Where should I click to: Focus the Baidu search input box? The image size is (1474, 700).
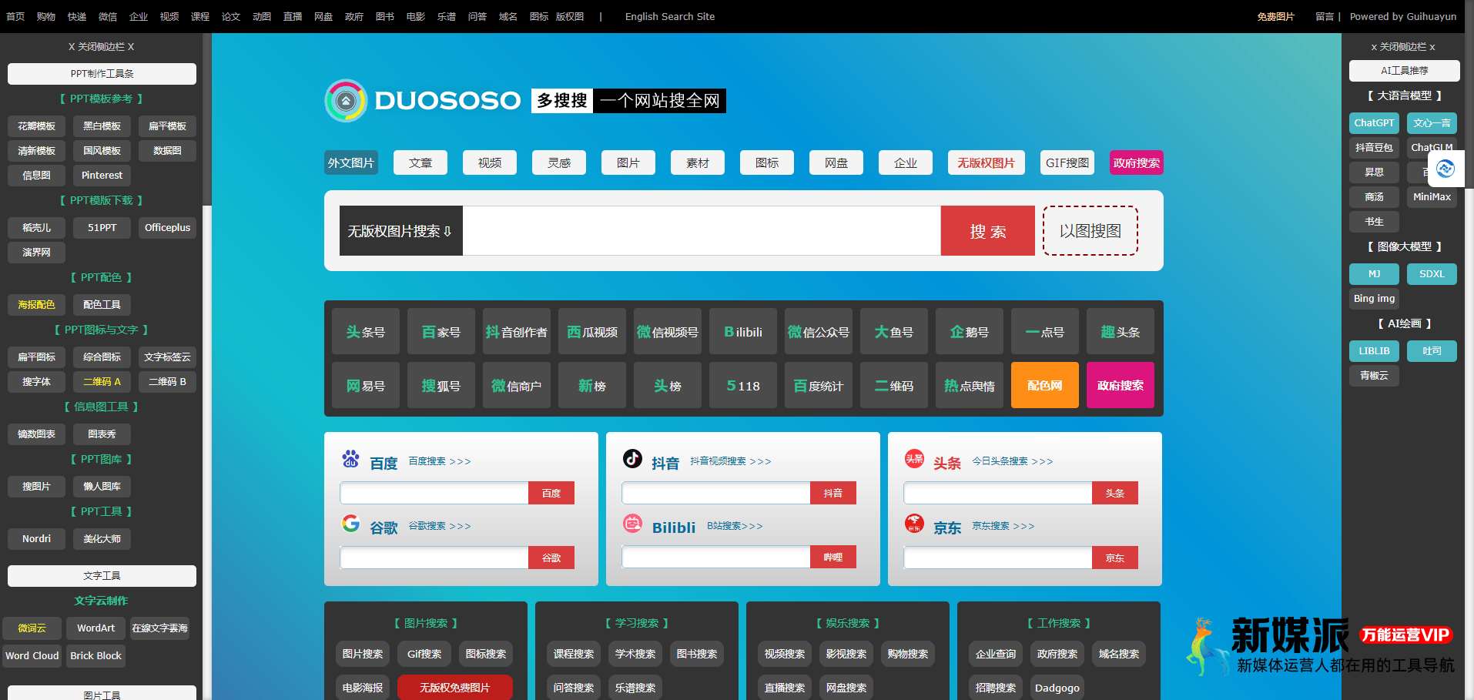tap(434, 493)
